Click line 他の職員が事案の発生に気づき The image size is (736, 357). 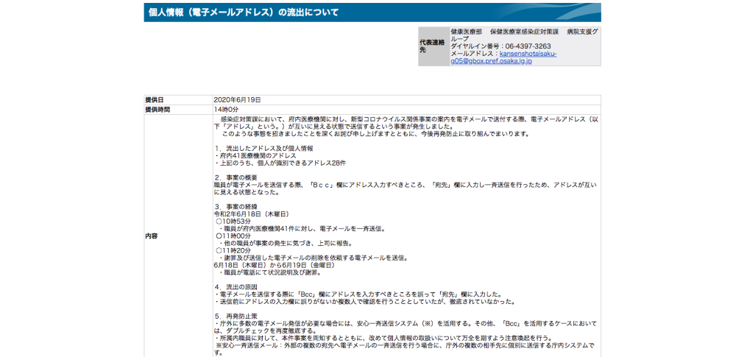click(x=285, y=244)
